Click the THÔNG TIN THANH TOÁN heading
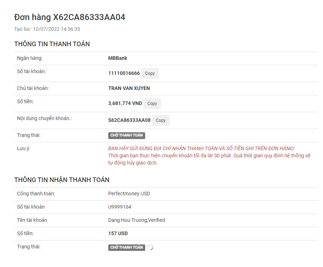The width and height of the screenshot is (323, 267). coord(52,44)
